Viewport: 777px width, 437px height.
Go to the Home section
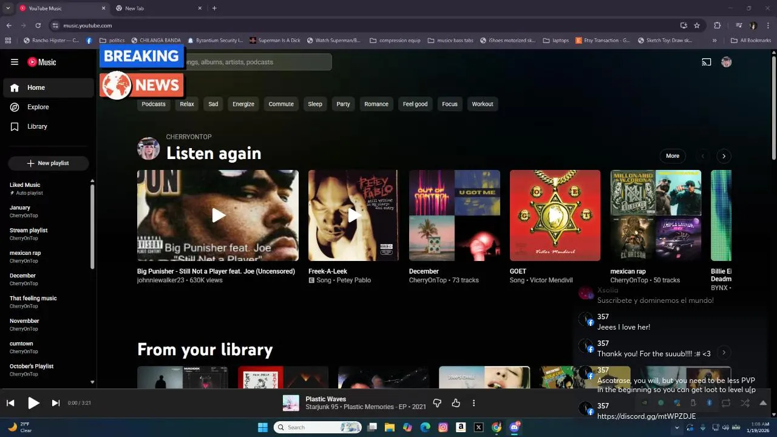pos(49,87)
